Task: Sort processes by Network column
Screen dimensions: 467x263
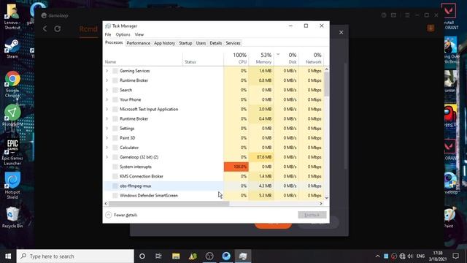Action: (311, 58)
